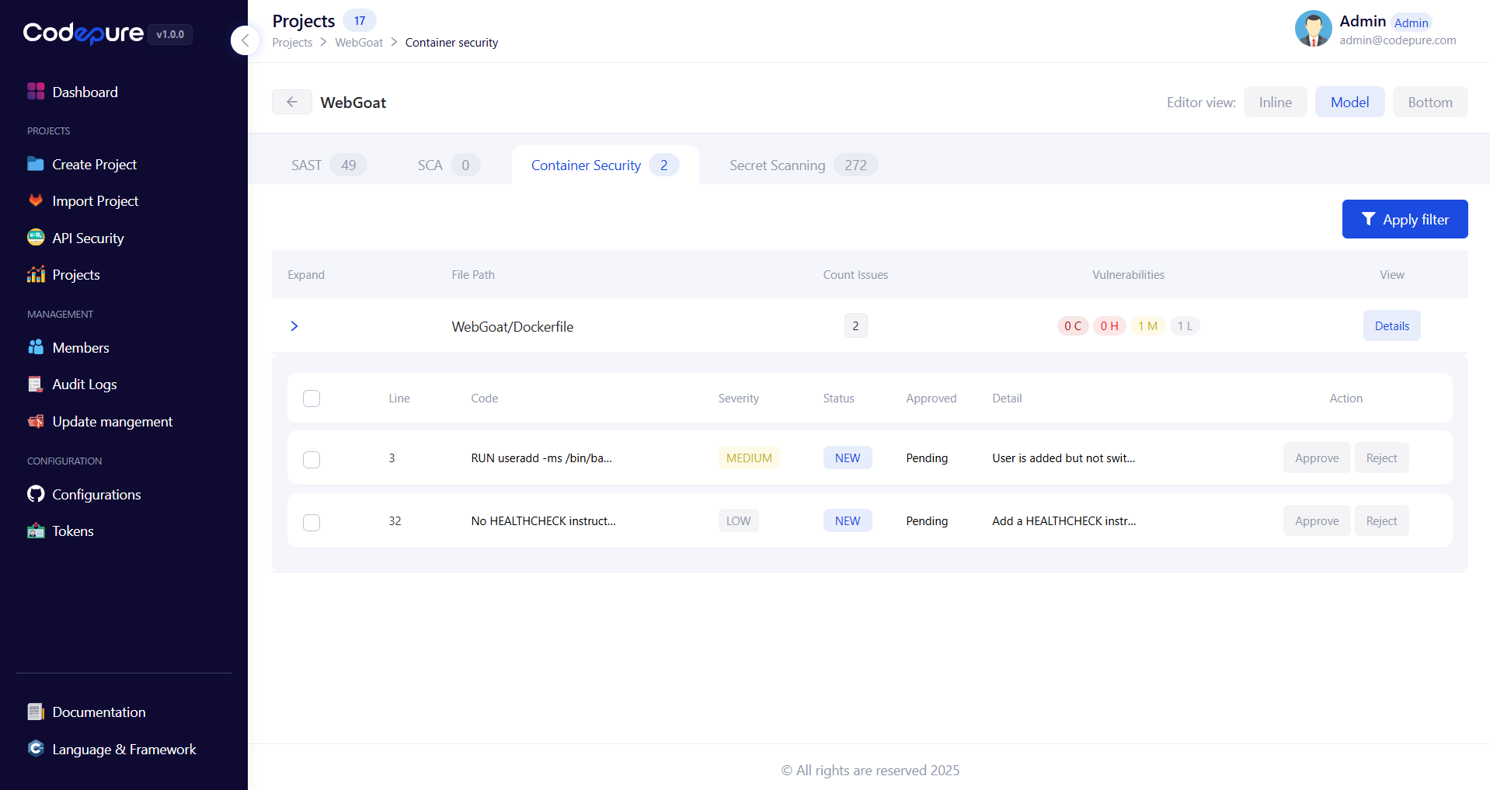Click the Projects breadcrumb link
This screenshot has height=790, width=1490.
[x=292, y=42]
